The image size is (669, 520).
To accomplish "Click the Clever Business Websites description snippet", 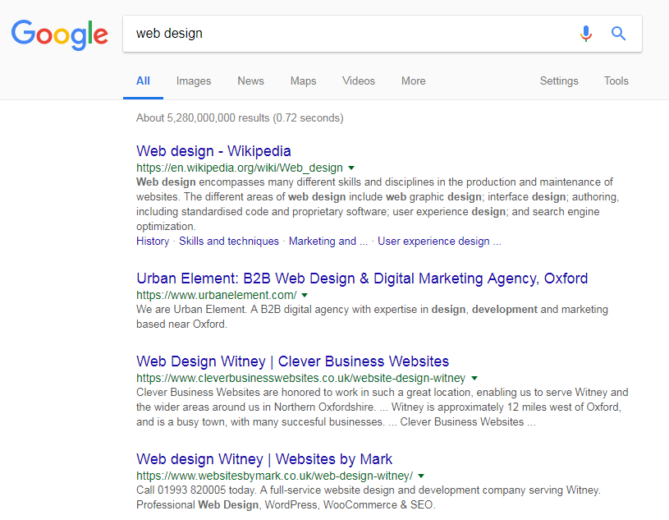I will coord(383,407).
